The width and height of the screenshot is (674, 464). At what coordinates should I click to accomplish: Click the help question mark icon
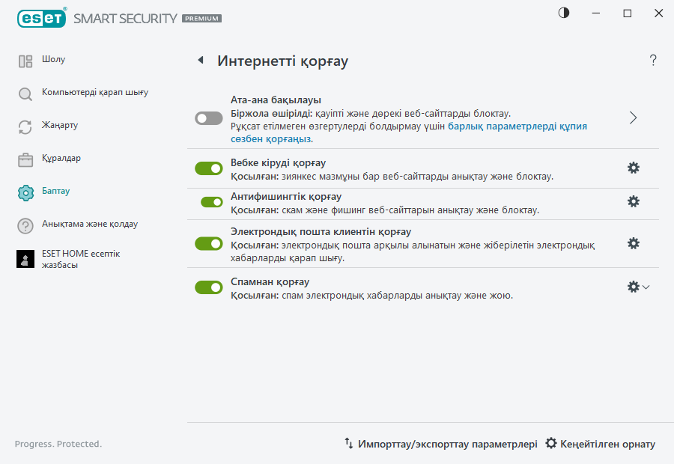tap(652, 60)
